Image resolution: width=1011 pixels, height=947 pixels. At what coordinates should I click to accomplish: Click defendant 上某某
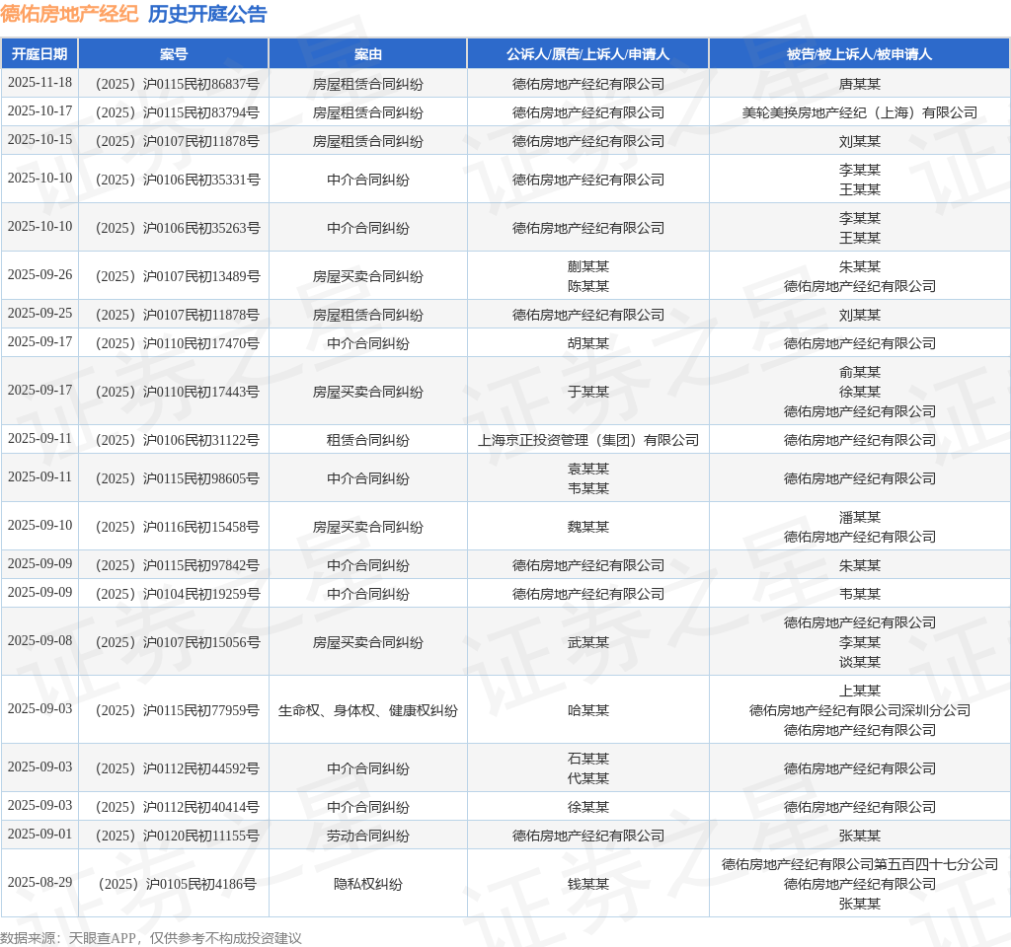click(x=860, y=691)
